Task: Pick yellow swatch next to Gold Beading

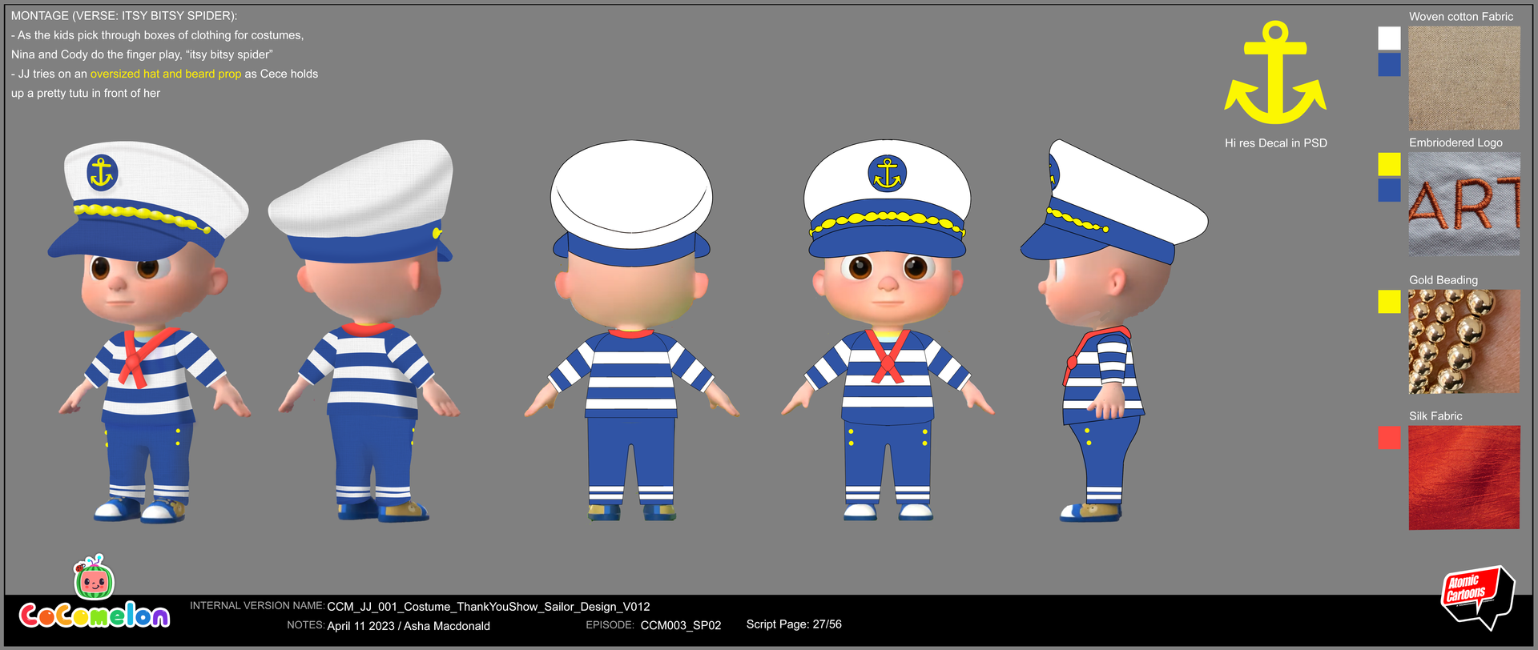Action: (1389, 302)
